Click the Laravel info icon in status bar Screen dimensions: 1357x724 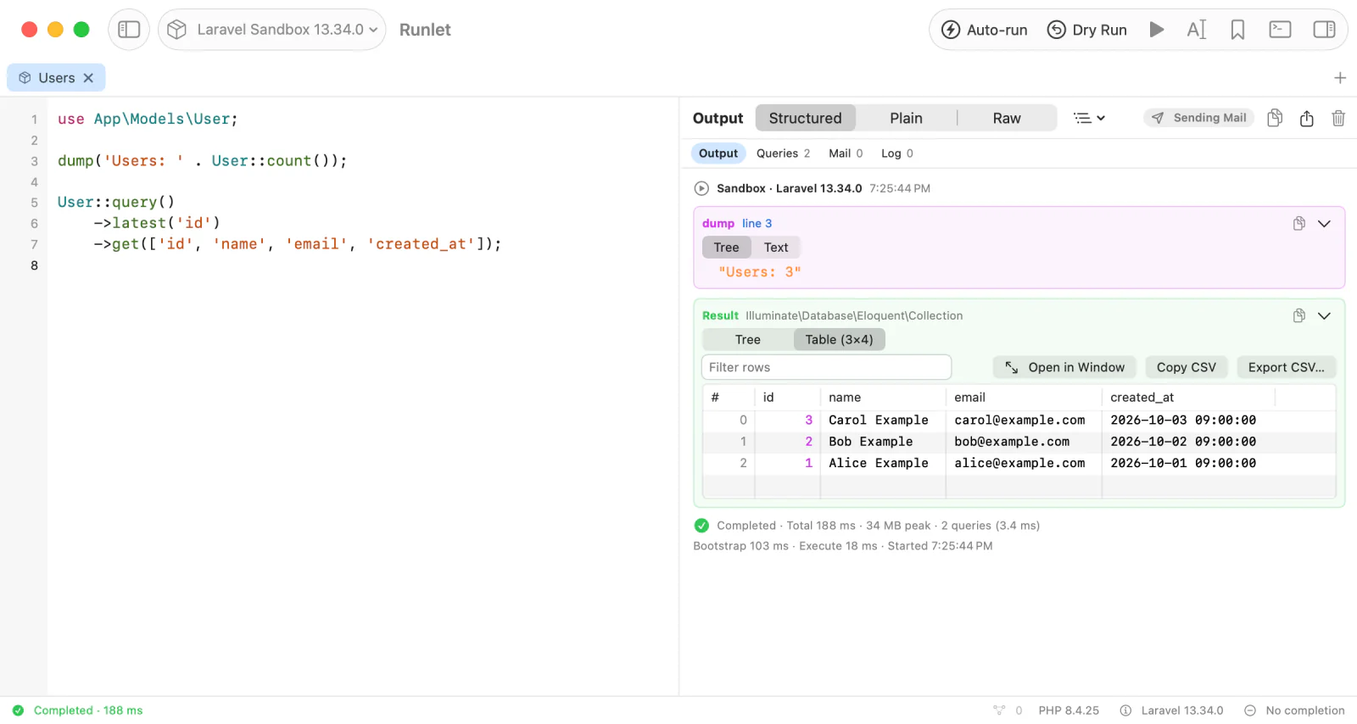click(1125, 710)
